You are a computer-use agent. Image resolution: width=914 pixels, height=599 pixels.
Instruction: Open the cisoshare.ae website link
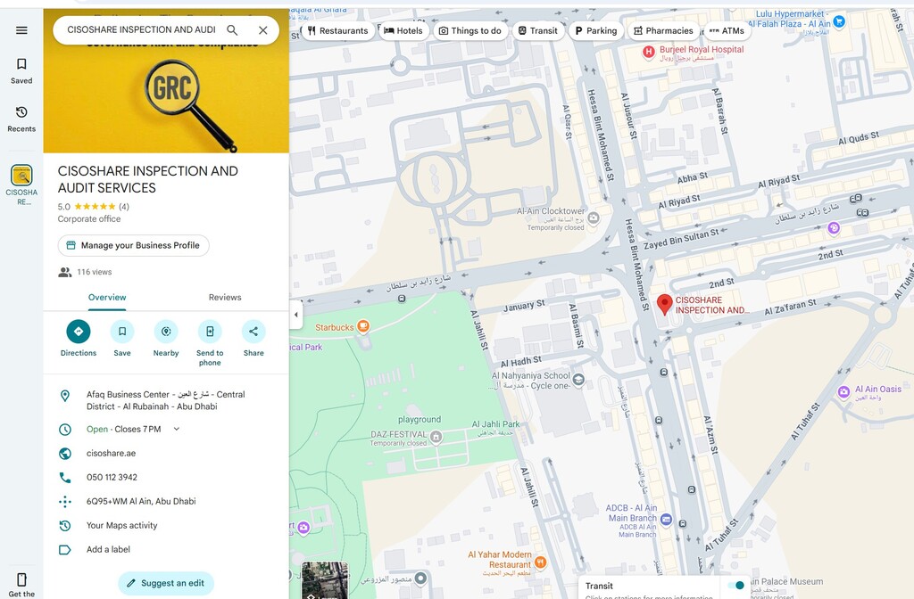(x=112, y=453)
